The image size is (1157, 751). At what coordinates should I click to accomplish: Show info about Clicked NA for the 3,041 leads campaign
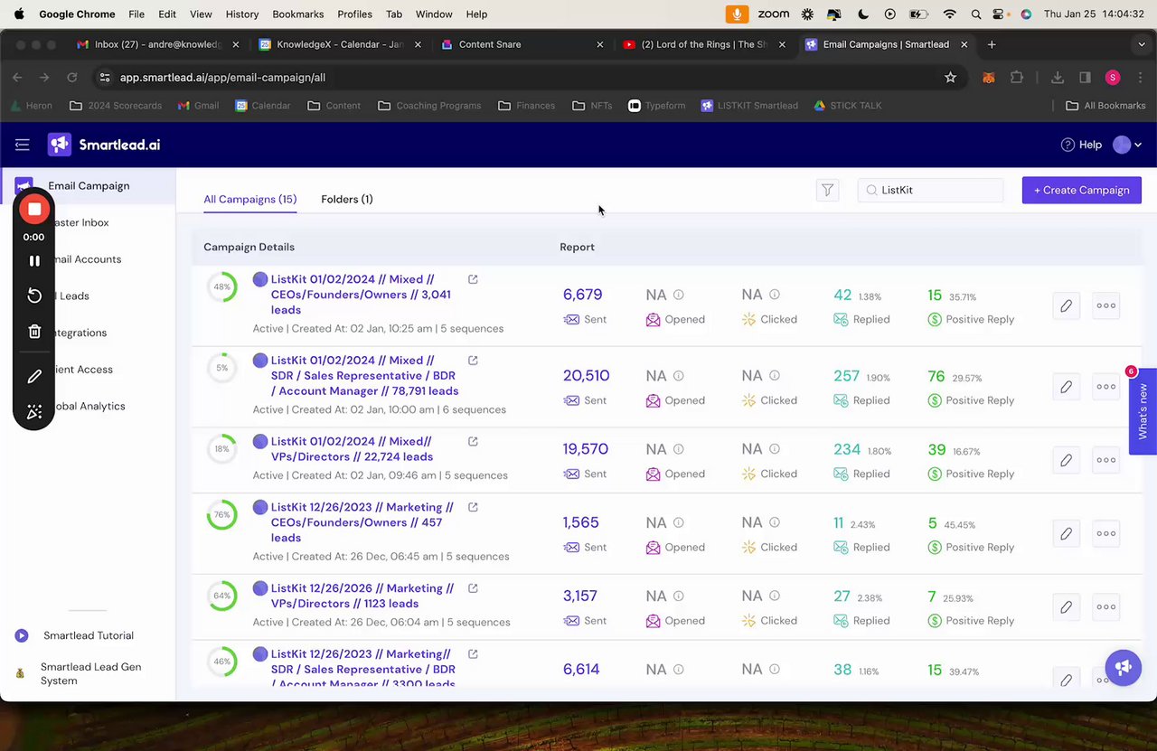(775, 295)
